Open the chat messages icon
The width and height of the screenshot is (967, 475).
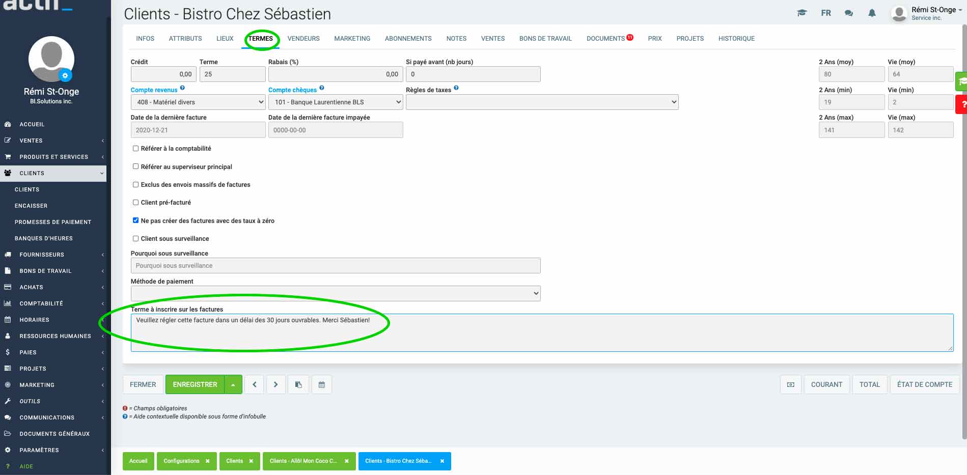point(848,13)
